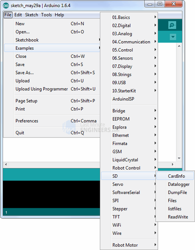This screenshot has height=250, width=195.
Task: Open the Tools menu
Action: coord(46,15)
